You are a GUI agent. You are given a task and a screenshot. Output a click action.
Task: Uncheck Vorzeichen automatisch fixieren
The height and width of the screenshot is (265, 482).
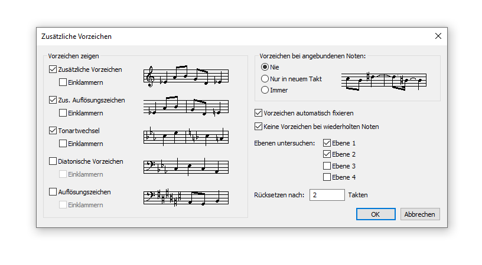click(258, 113)
